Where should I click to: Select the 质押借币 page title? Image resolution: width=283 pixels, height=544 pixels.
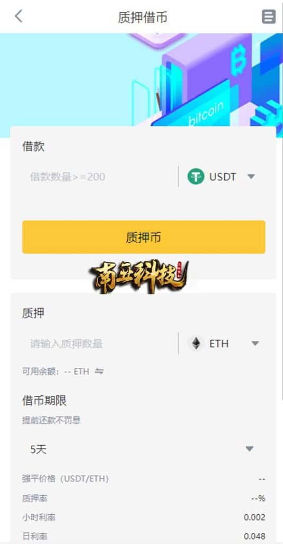pos(143,17)
